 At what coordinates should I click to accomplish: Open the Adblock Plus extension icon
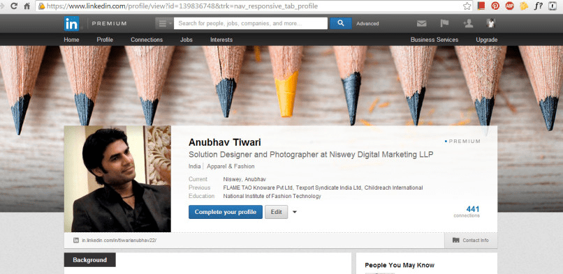click(x=509, y=6)
